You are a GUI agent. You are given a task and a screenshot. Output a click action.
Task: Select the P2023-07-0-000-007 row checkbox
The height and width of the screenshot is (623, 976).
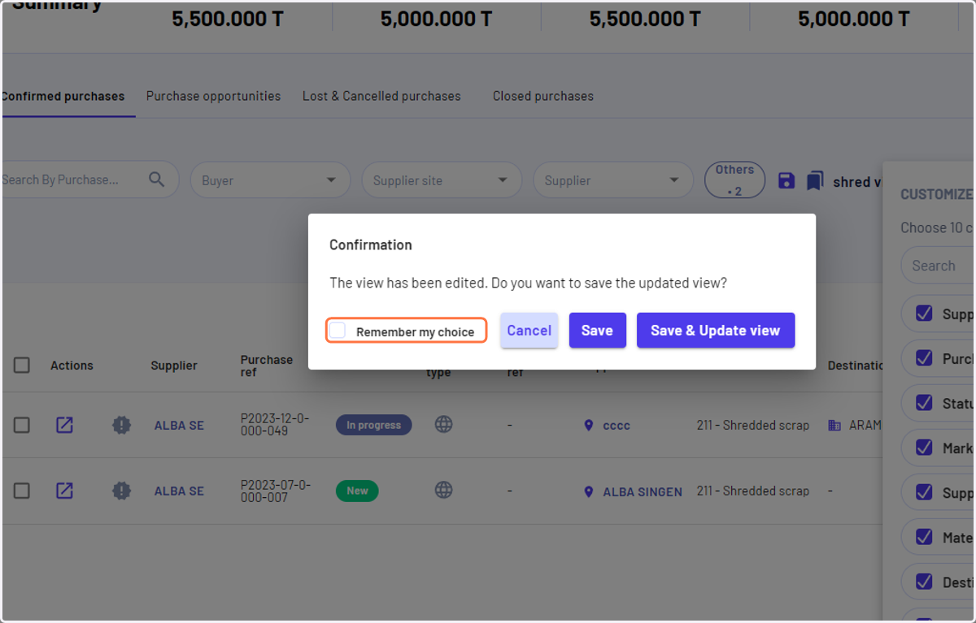(x=22, y=491)
